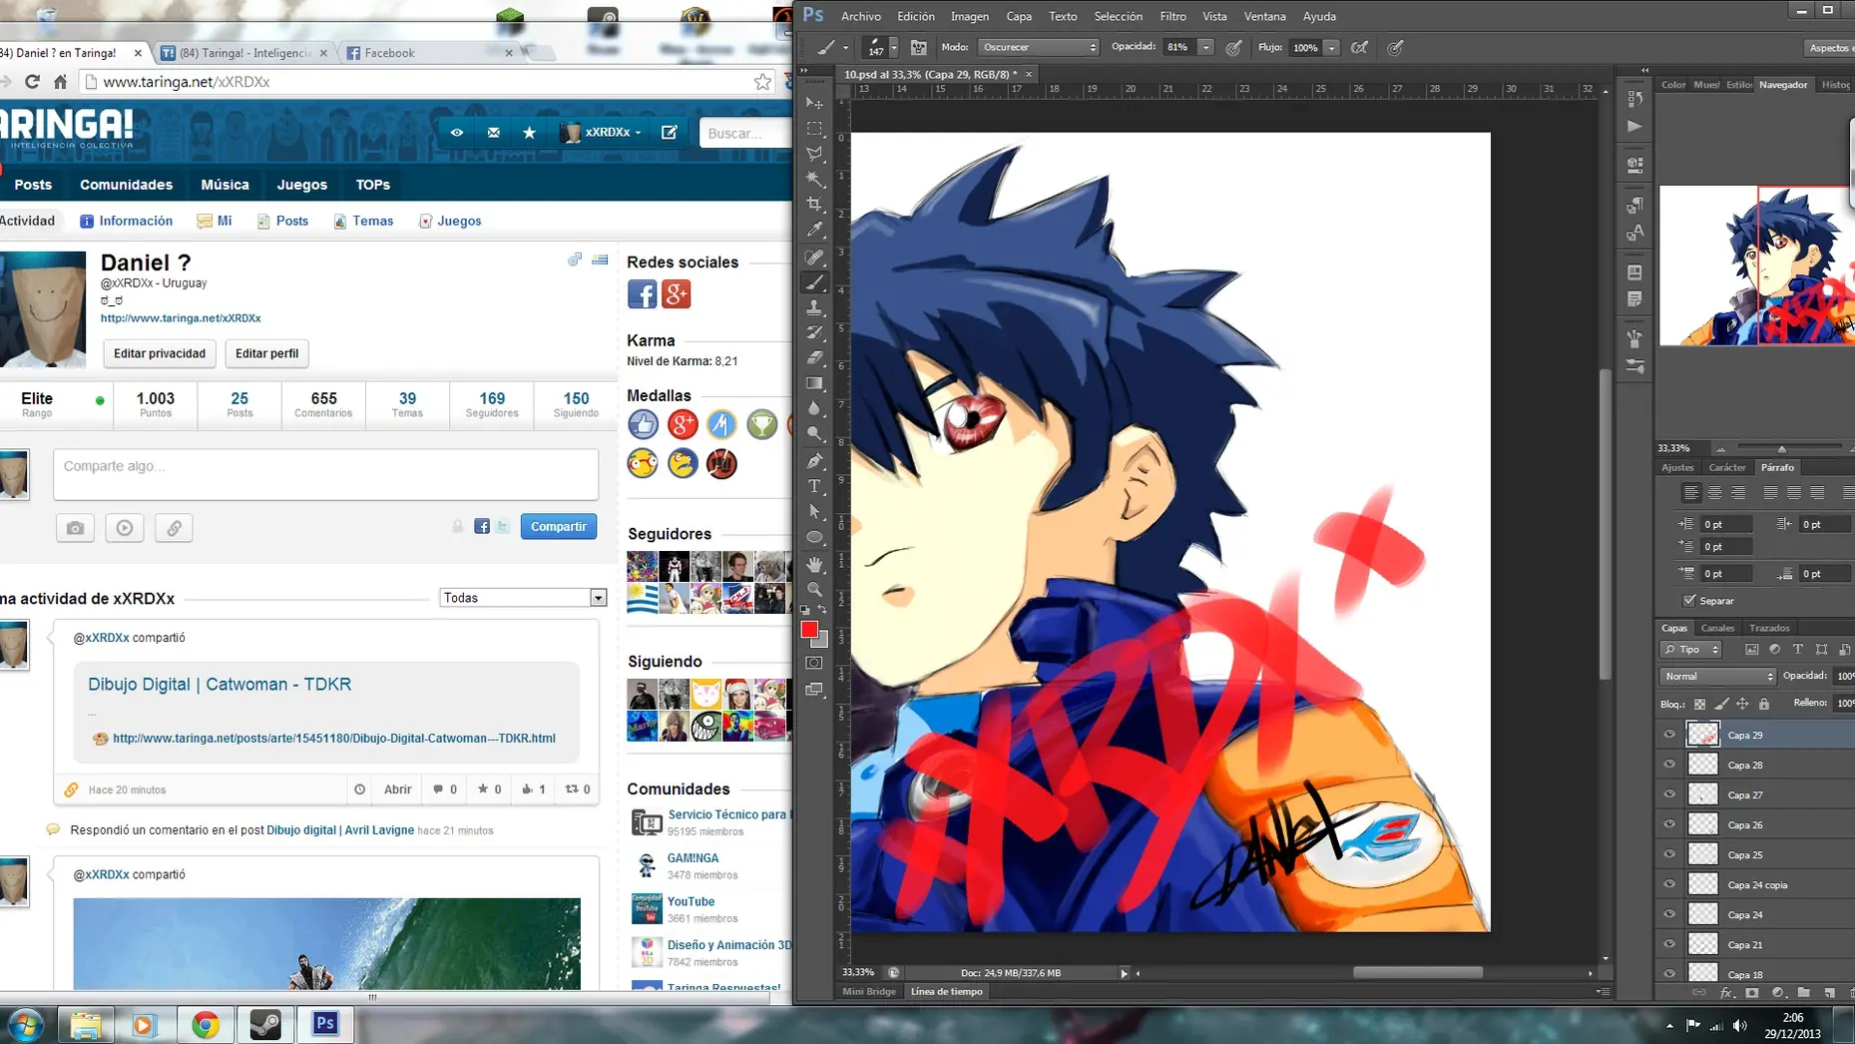Viewport: 1855px width, 1044px height.
Task: Hide the Capa 26 layer
Action: click(1669, 824)
